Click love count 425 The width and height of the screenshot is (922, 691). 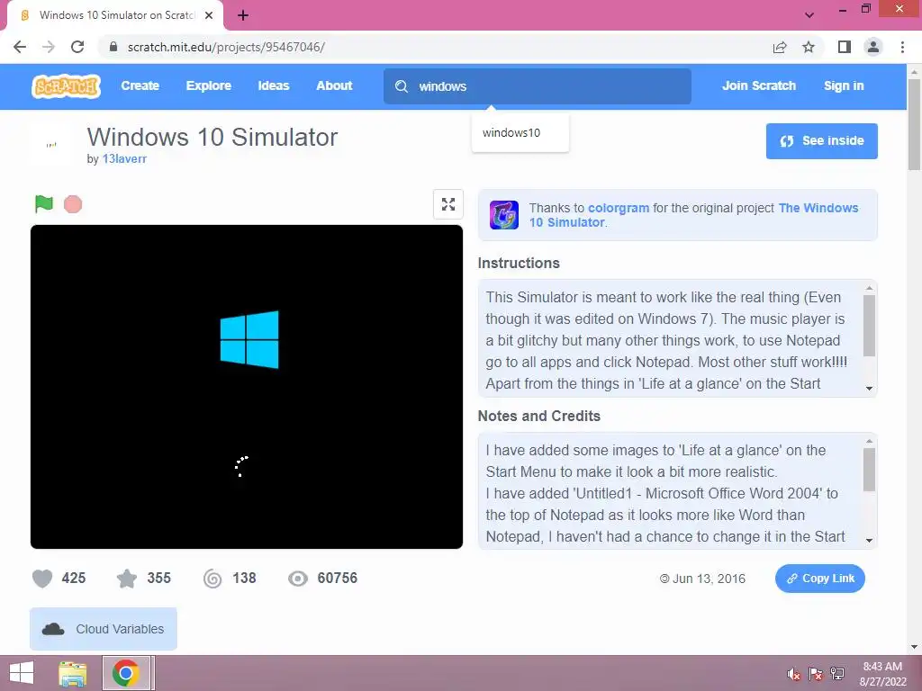pyautogui.click(x=74, y=579)
